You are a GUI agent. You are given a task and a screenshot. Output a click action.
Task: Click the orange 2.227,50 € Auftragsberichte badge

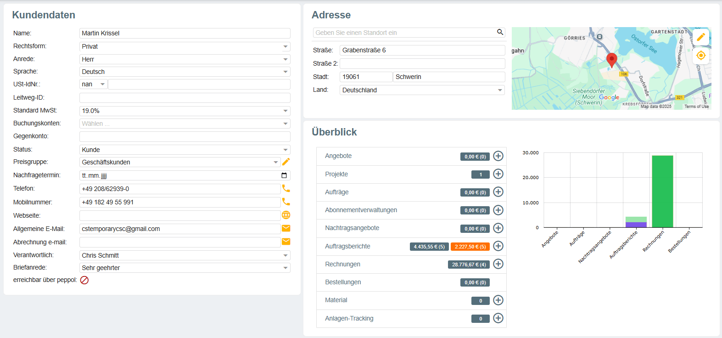470,247
